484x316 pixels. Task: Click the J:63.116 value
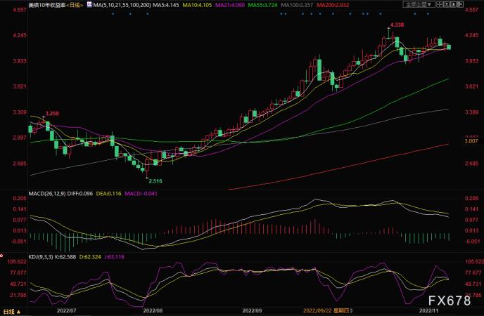(x=114, y=256)
